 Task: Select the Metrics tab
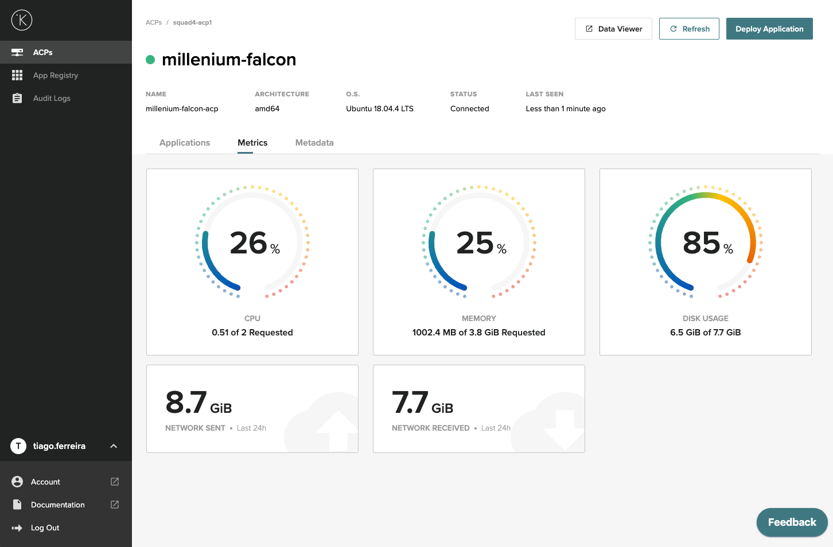(x=252, y=143)
